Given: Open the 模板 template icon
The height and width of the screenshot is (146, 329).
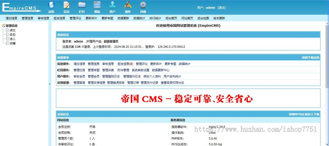Looking at the screenshot, I should click(97, 5).
